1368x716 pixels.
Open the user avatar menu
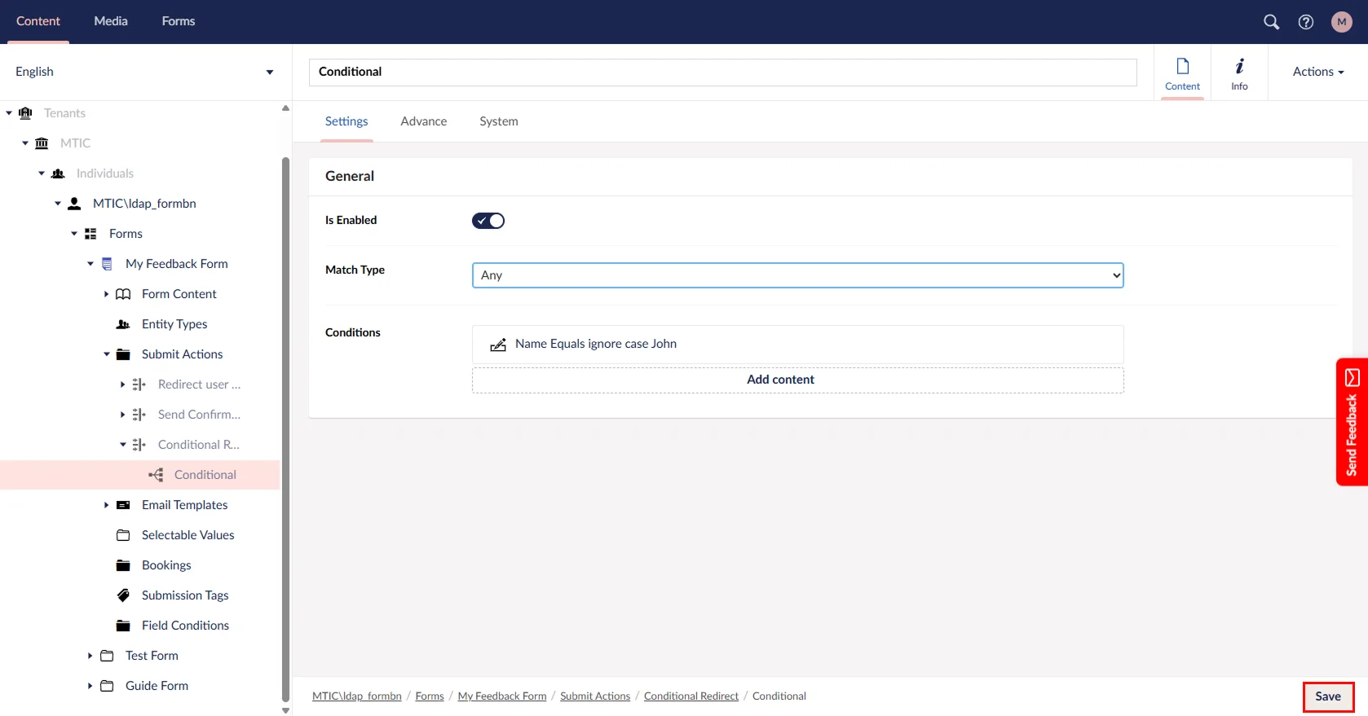click(x=1341, y=22)
